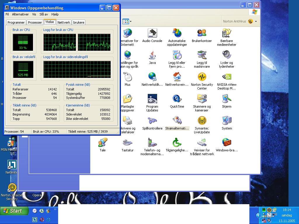Expand quick launch overflow chevron
The image size is (299, 224).
pos(55,209)
